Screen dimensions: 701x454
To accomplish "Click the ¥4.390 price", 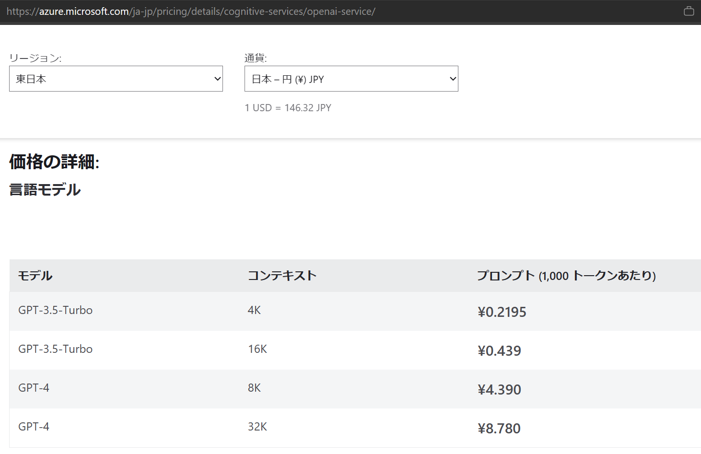I will tap(499, 390).
